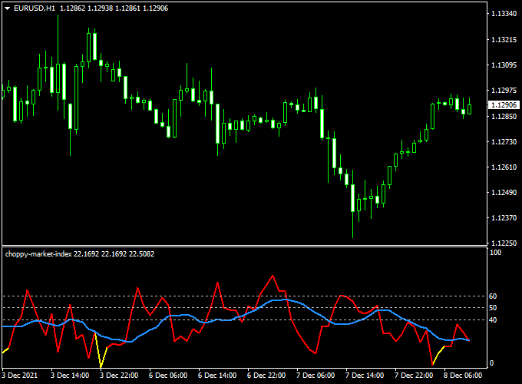Screen dimensions: 522x384
Task: Click the indicator scale value 100
Action: coord(495,253)
